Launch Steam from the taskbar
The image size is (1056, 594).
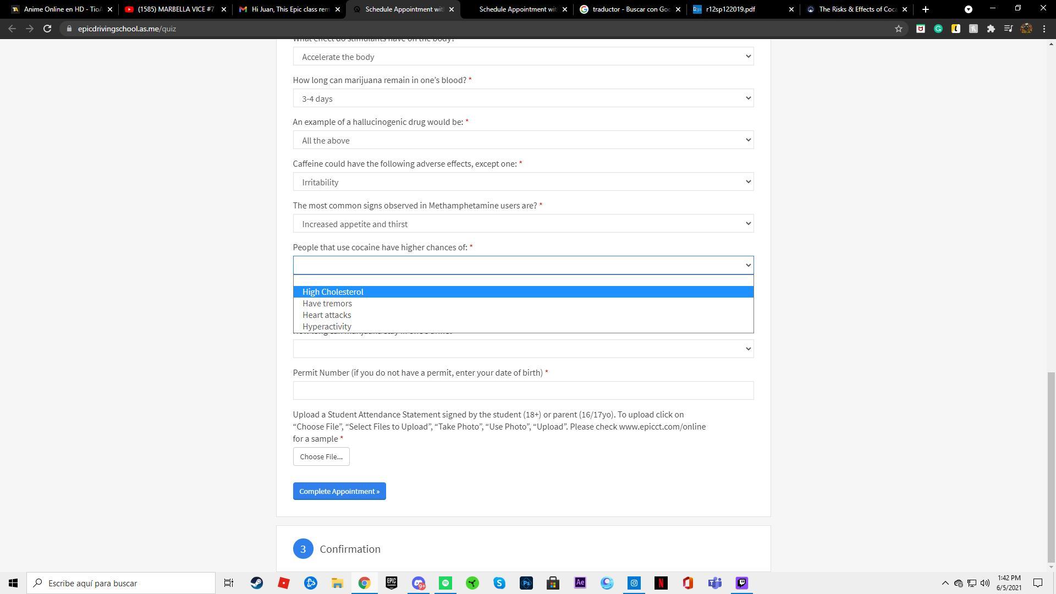point(256,583)
